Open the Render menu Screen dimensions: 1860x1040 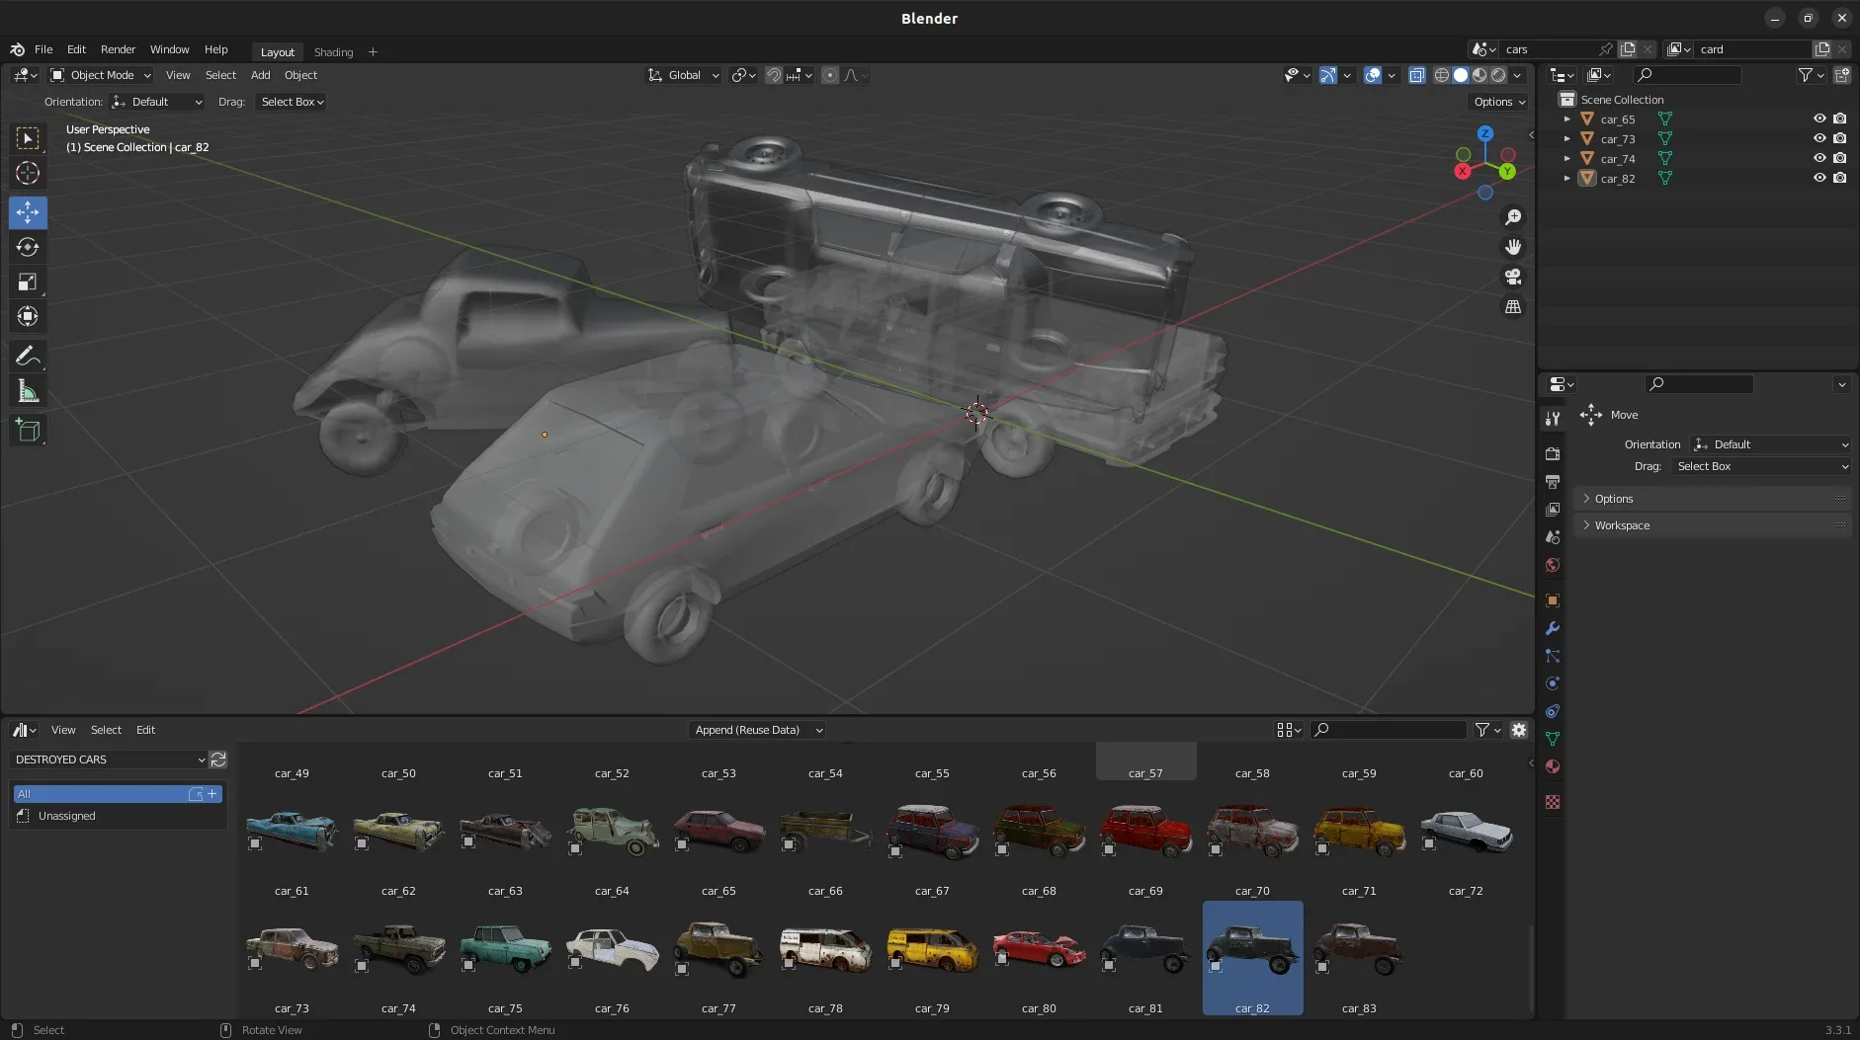point(118,49)
